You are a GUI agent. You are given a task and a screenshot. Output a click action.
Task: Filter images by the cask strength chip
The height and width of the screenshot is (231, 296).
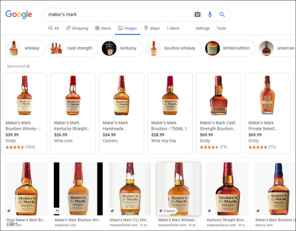tap(73, 48)
